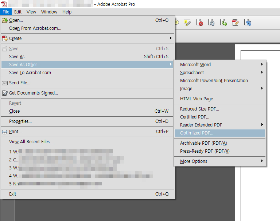Choose Save To Acrobat.com
This screenshot has width=280, height=221.
point(32,73)
